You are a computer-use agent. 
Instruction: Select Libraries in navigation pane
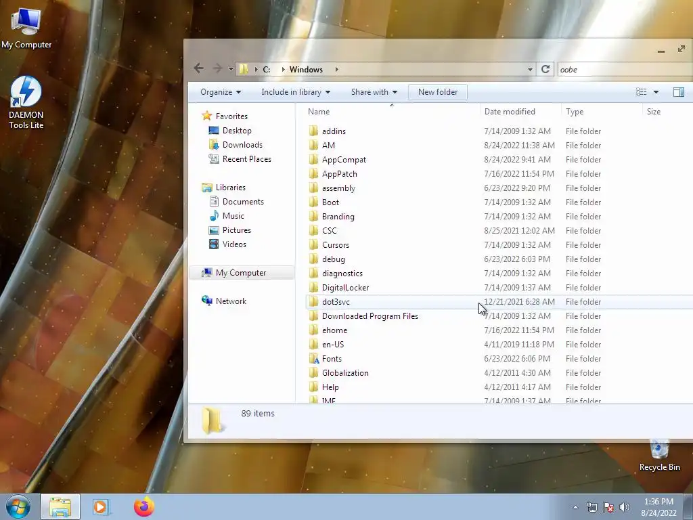tap(230, 188)
